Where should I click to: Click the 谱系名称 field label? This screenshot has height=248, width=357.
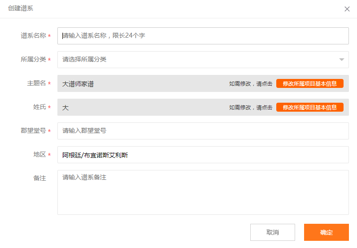click(33, 35)
